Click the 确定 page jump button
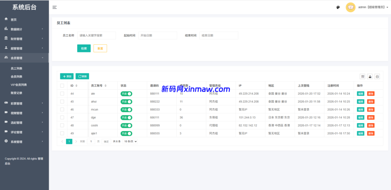 coord(106,141)
